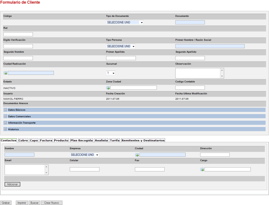Click the Zona Ciudad lookup icon
The width and height of the screenshot is (269, 205).
point(108,88)
